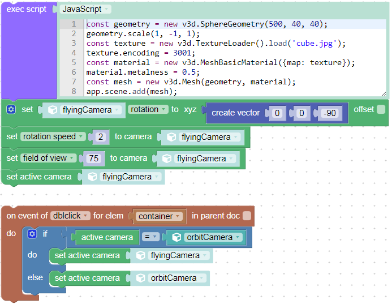
Task: Open the dblclick event dropdown
Action: tap(70, 216)
